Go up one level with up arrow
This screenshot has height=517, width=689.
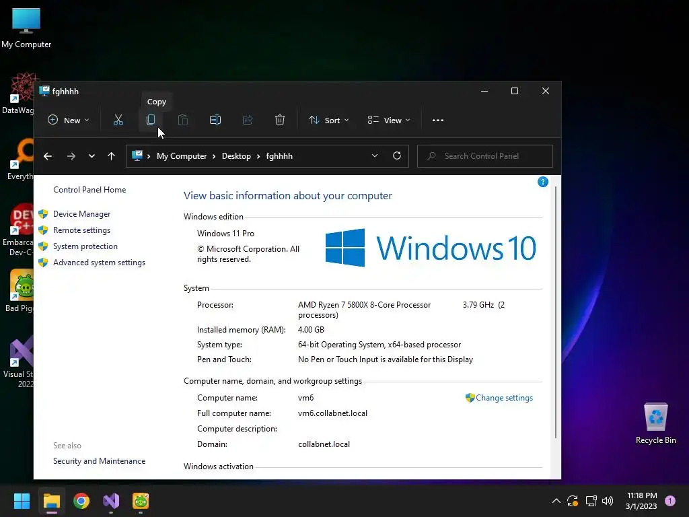coord(111,156)
